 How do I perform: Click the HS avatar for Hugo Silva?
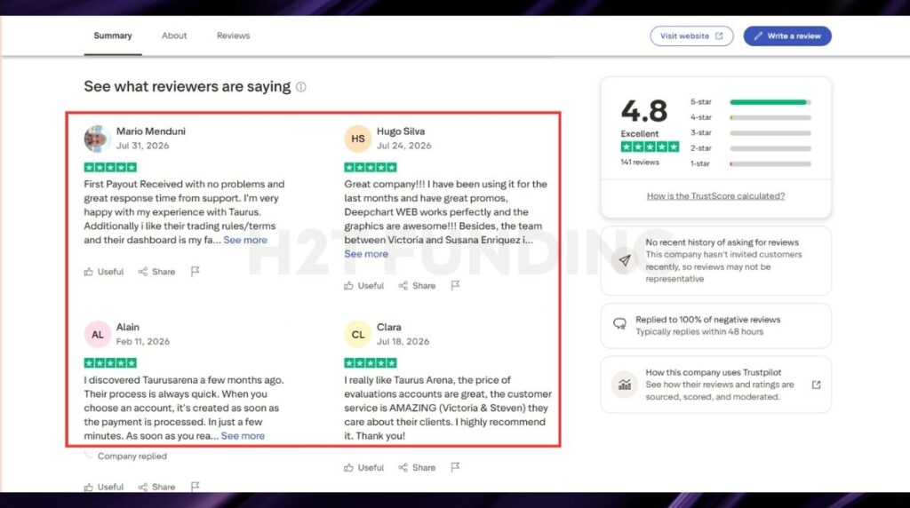tap(357, 139)
